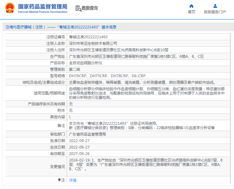Click product name 全自动血细胞分析仪
Viewport: 234px width, 189px height.
[86, 63]
